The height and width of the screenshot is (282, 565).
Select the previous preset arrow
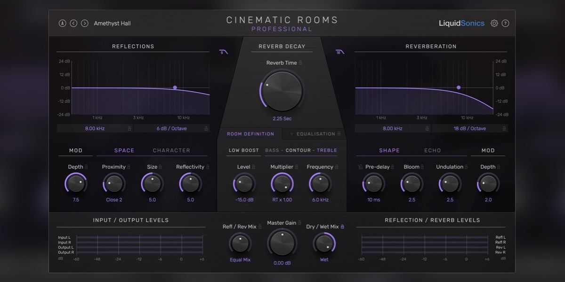pyautogui.click(x=73, y=23)
